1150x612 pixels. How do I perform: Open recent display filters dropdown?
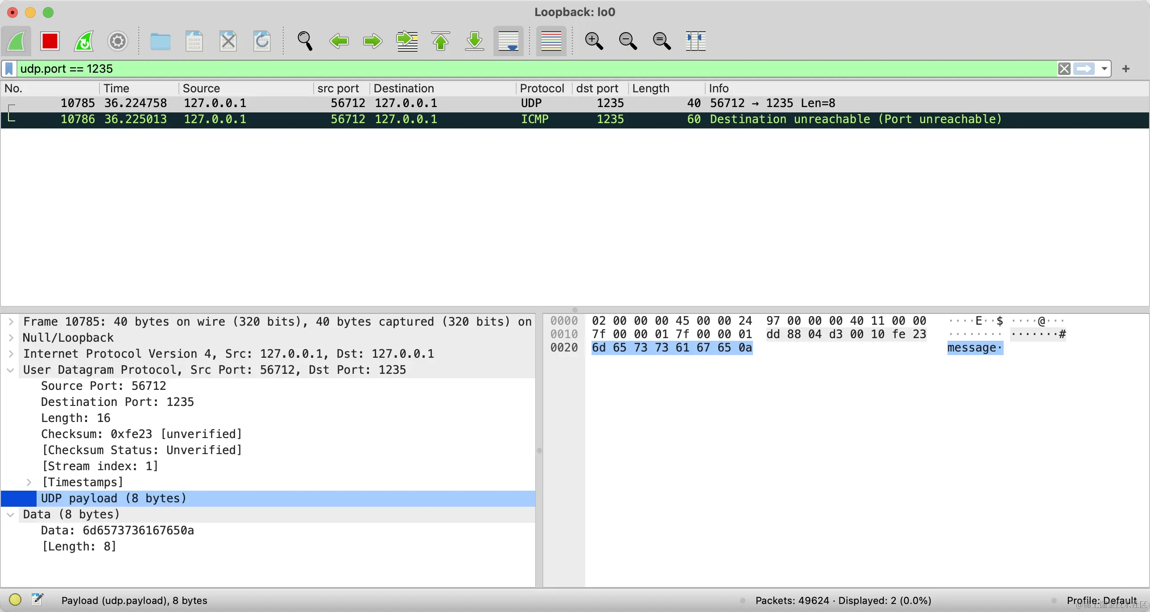tap(1104, 69)
